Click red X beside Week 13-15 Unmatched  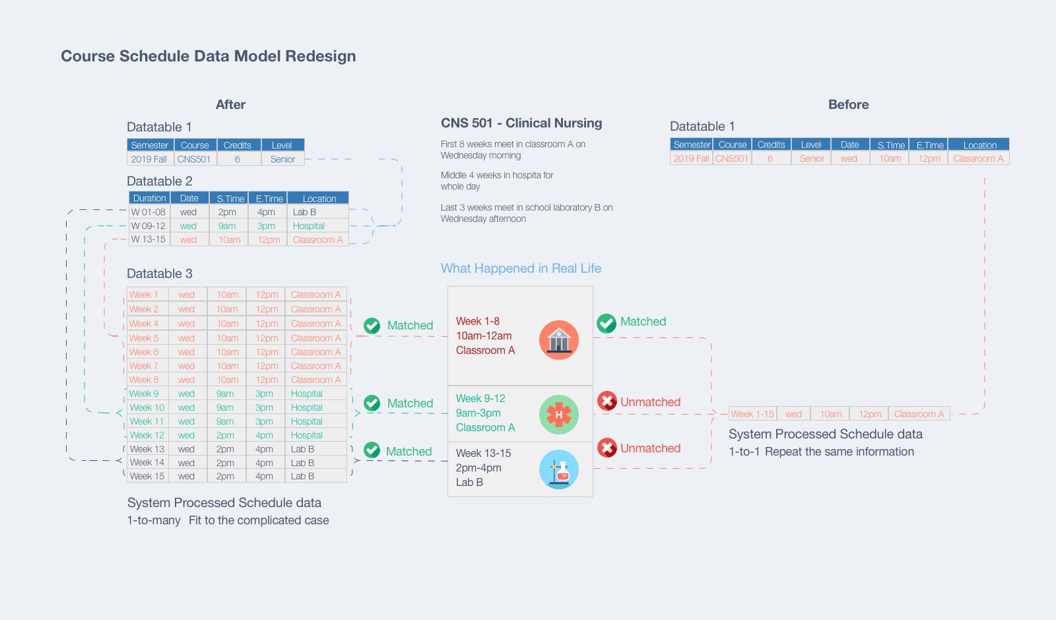[607, 448]
